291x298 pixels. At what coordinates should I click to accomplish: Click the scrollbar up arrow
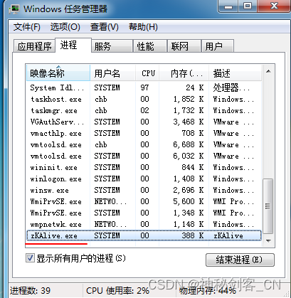coord(268,71)
